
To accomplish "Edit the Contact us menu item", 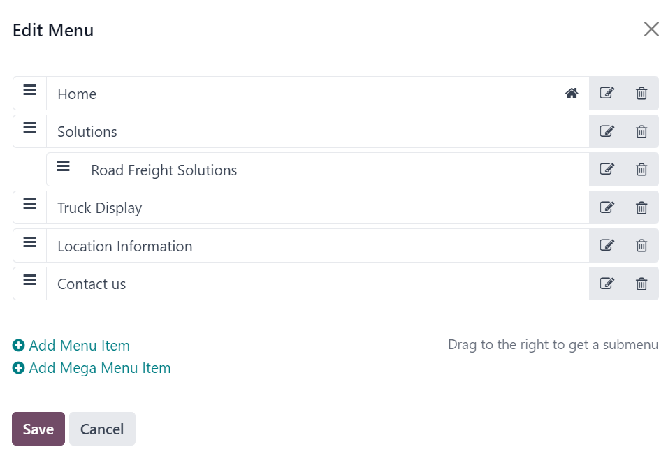I will coord(607,284).
